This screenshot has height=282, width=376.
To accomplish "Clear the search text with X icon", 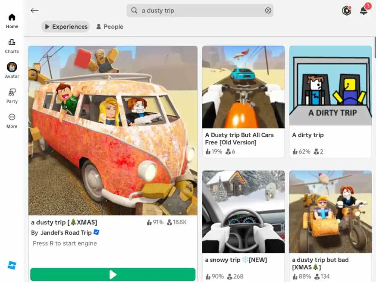I will click(x=268, y=10).
